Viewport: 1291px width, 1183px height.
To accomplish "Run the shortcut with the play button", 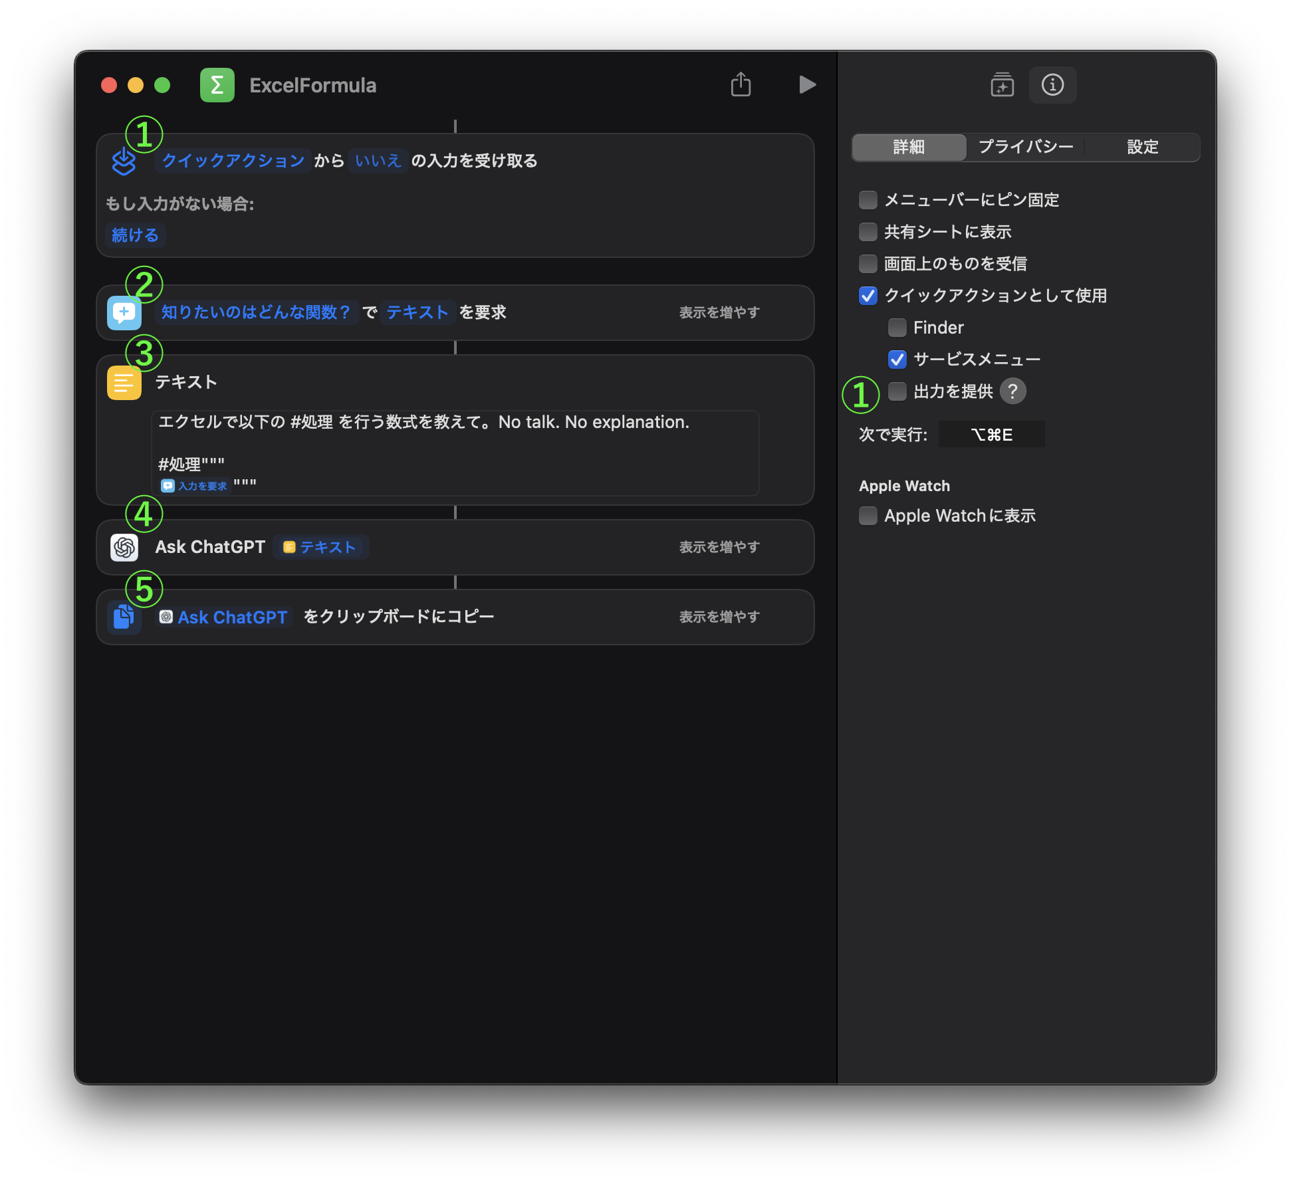I will (x=807, y=84).
